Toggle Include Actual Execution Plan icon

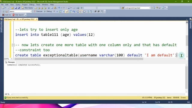pyautogui.click(x=70, y=11)
